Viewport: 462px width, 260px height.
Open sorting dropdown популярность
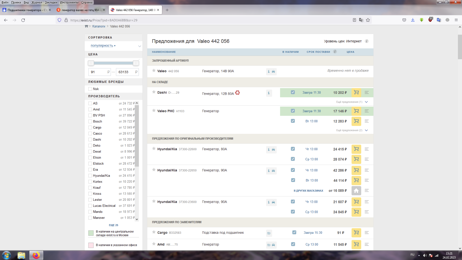point(103,46)
